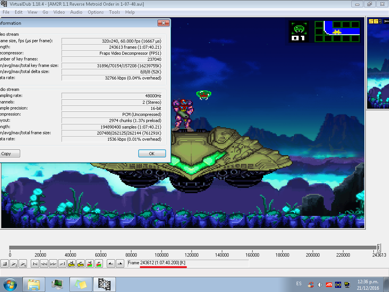The width and height of the screenshot is (389, 292).
Task: Open the Video menu
Action: coord(59,12)
